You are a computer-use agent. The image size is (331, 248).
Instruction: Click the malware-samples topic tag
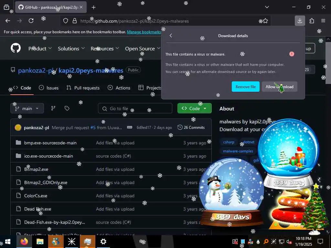238,151
